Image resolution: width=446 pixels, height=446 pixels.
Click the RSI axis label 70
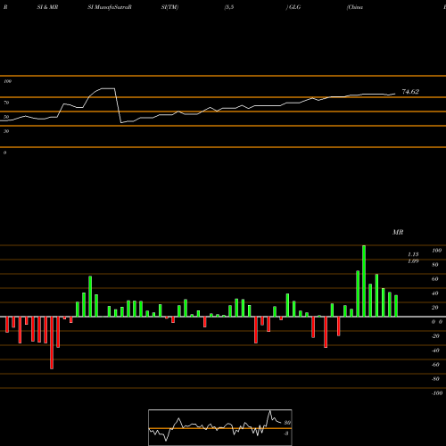[6, 103]
